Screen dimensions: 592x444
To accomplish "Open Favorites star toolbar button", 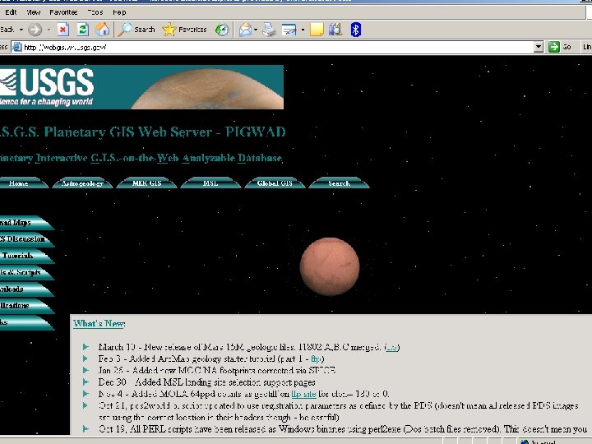I will tap(185, 30).
